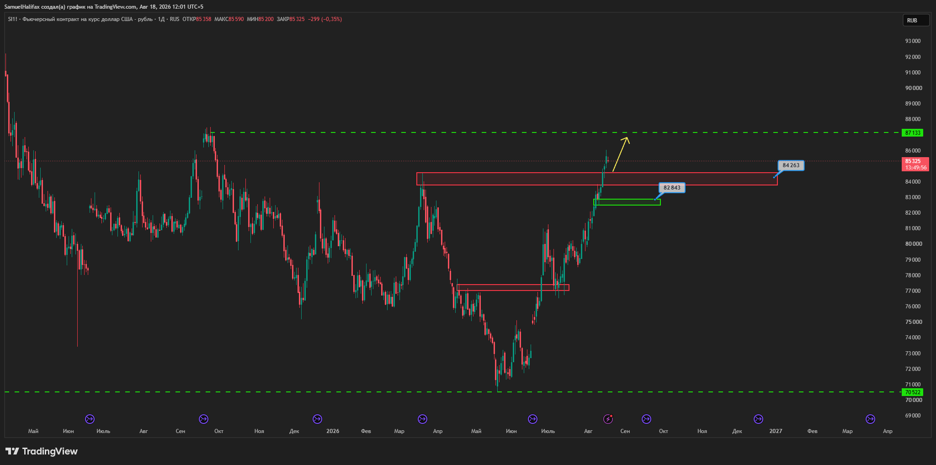Select the yellow arrow drawing on chart
The image size is (936, 465).
tap(621, 154)
